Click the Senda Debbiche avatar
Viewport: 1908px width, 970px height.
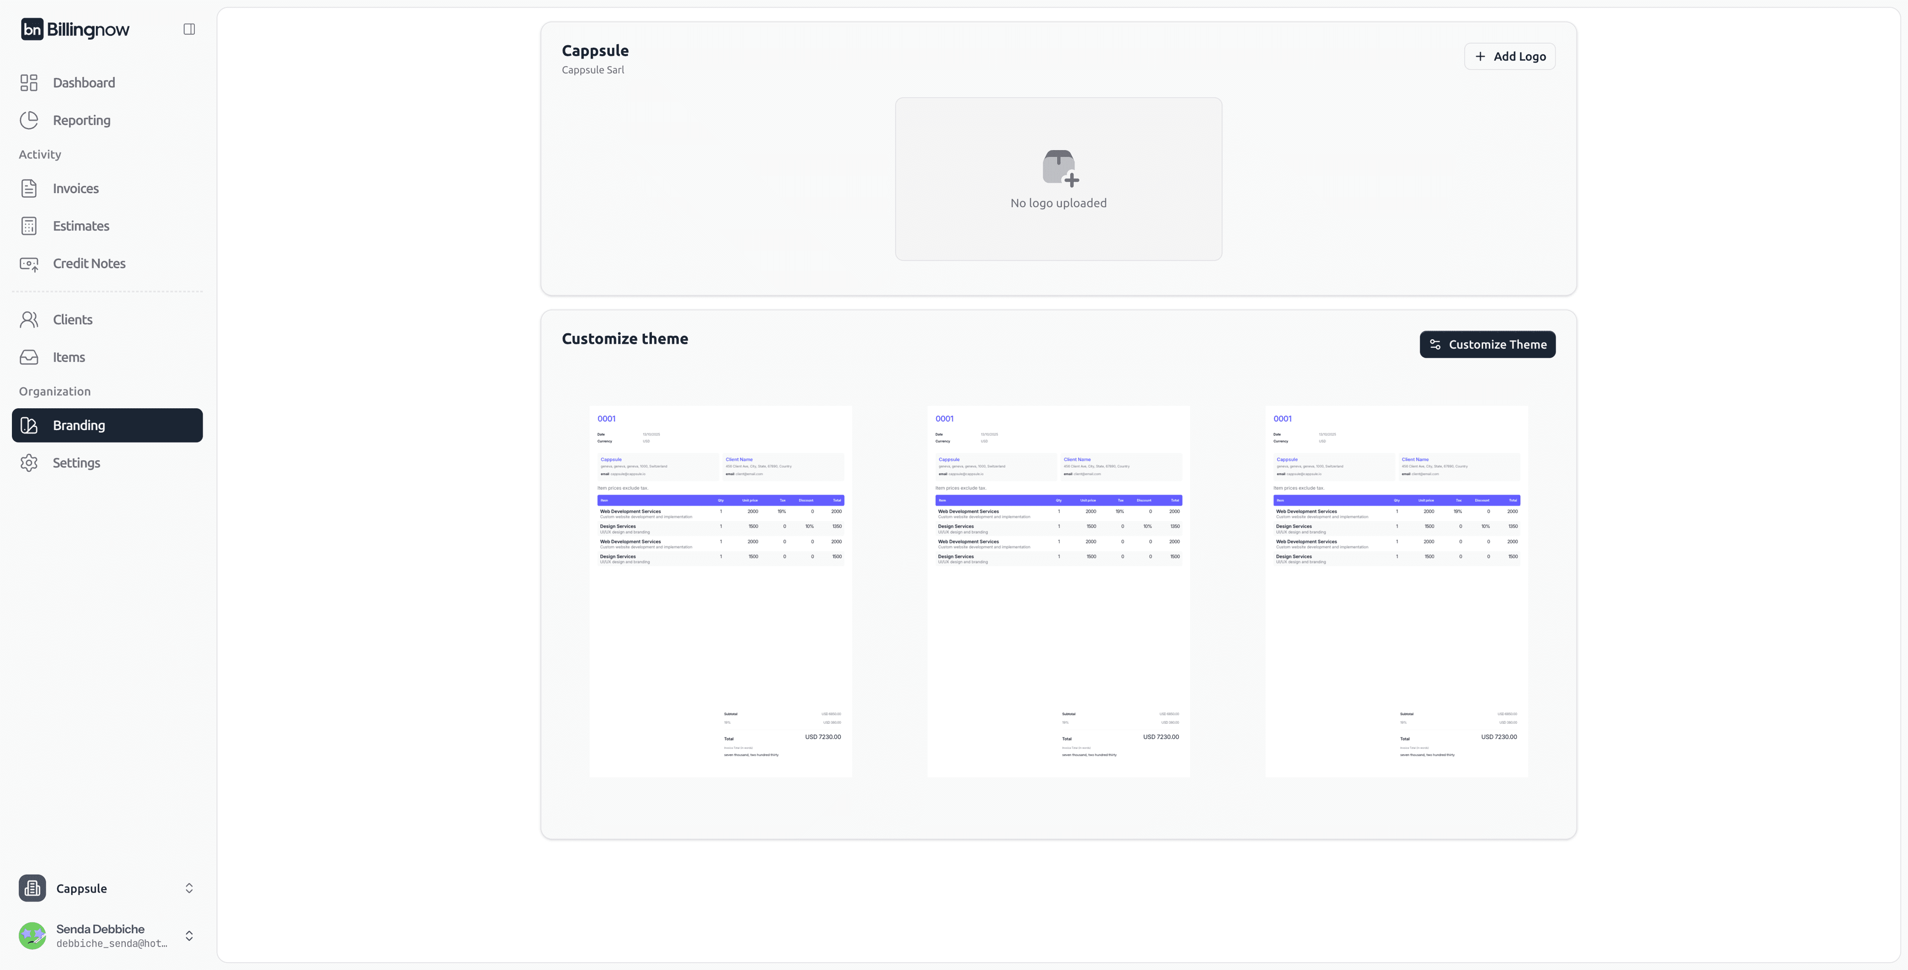[33, 936]
